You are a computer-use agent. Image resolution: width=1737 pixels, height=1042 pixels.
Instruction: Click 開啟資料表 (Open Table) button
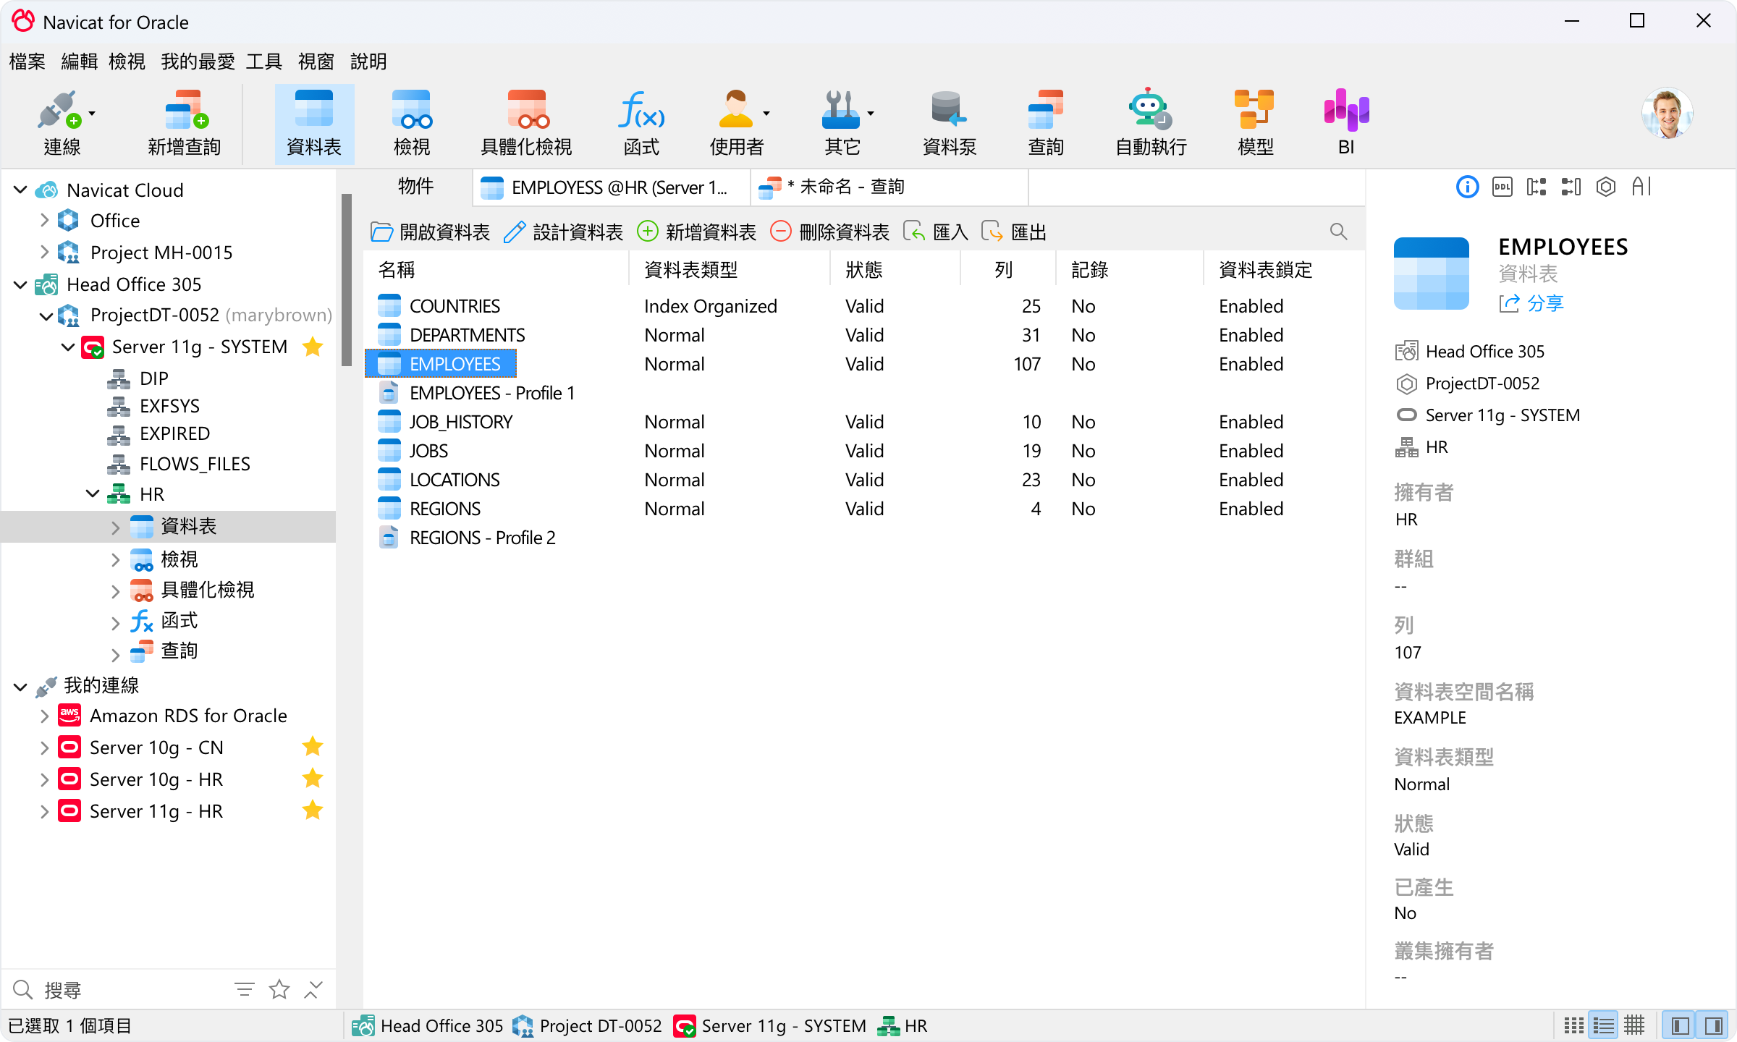[430, 232]
